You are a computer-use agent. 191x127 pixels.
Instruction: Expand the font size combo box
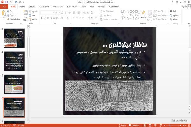pyautogui.click(x=59, y=12)
